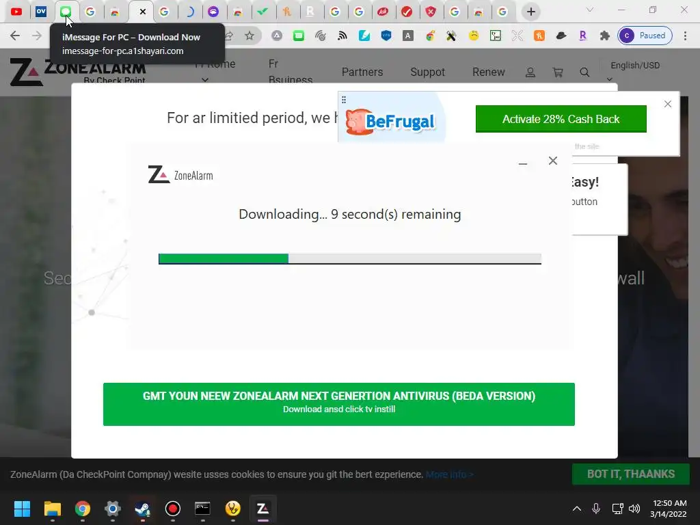Open the RSS feed extension
This screenshot has height=525, width=700.
pos(342,36)
